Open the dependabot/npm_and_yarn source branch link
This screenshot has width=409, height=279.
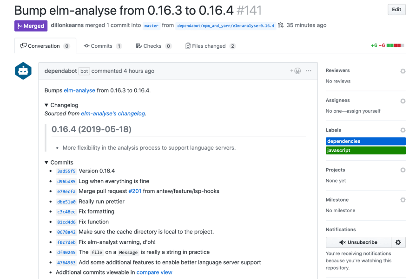225,26
